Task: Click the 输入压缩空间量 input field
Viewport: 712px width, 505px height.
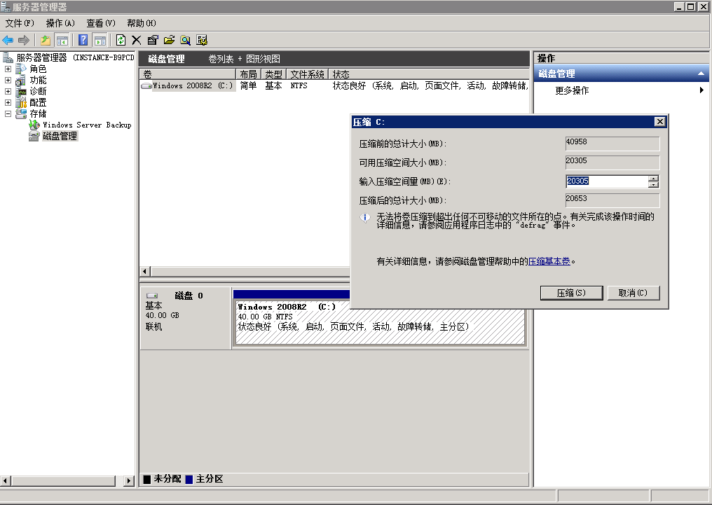Action: point(605,181)
